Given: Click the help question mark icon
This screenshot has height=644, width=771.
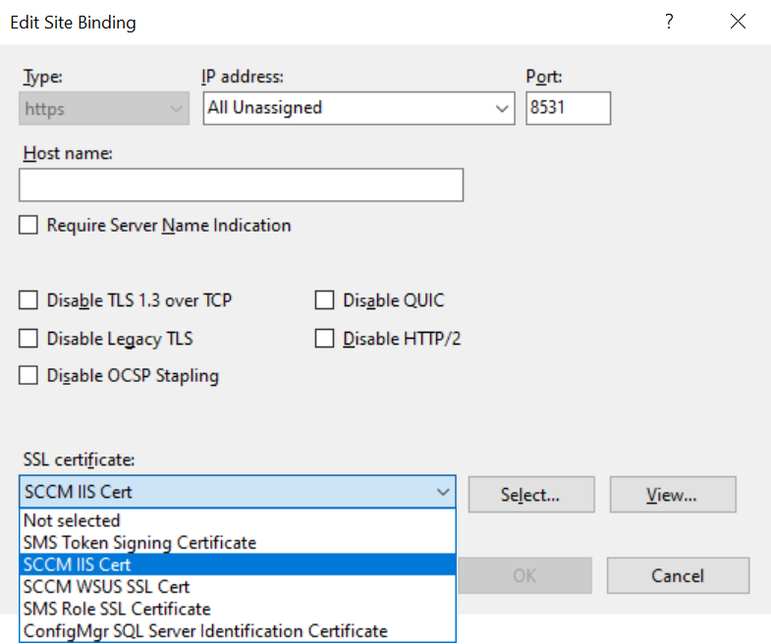Looking at the screenshot, I should point(669,22).
